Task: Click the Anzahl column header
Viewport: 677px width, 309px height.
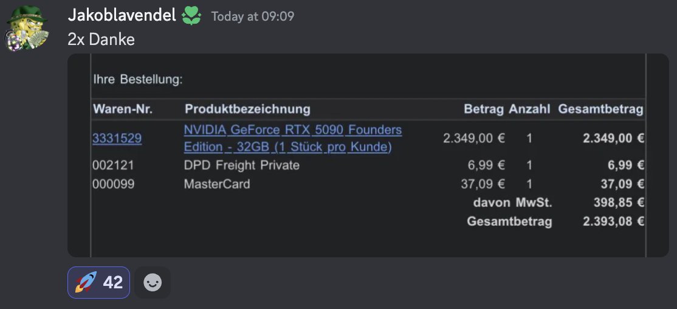Action: click(529, 109)
